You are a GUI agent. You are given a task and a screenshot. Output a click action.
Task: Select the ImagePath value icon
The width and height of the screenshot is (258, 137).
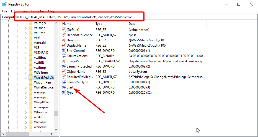[x=64, y=61]
